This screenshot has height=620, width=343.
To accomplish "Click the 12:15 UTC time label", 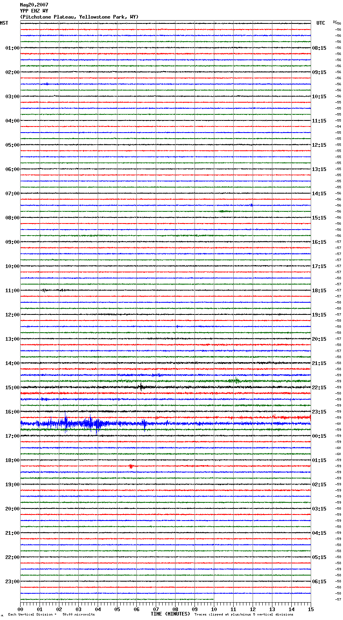I will click(319, 145).
